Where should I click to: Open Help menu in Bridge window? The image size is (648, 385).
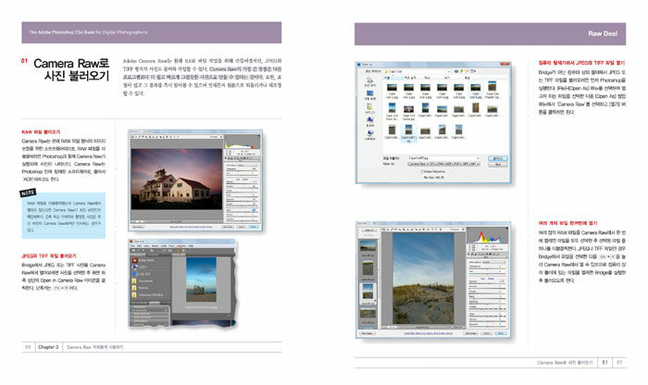click(191, 246)
